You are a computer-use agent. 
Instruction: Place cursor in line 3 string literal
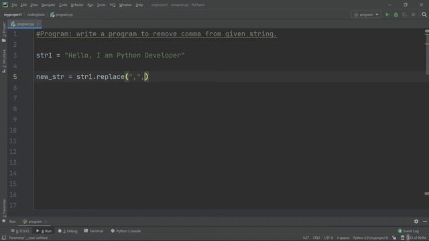tap(125, 56)
